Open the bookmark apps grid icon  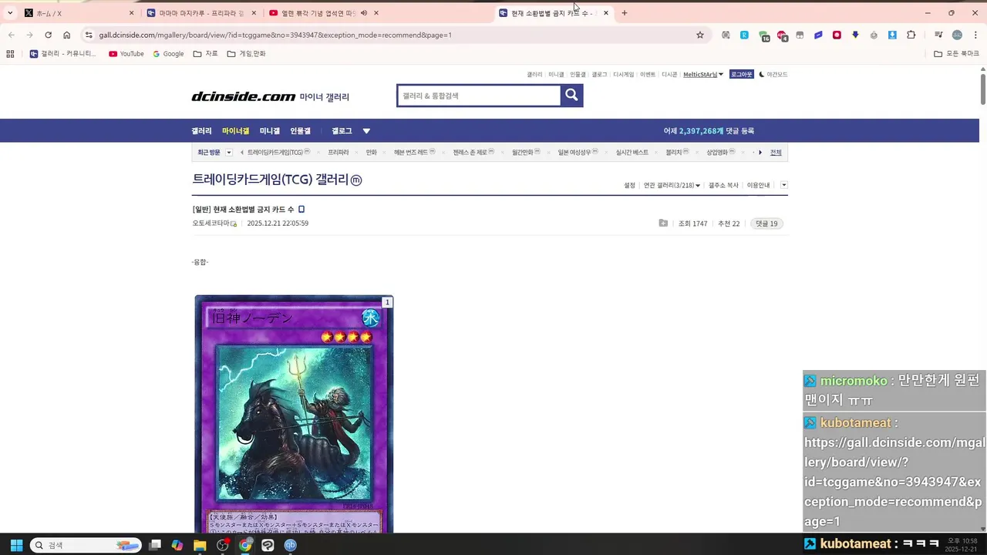(10, 54)
